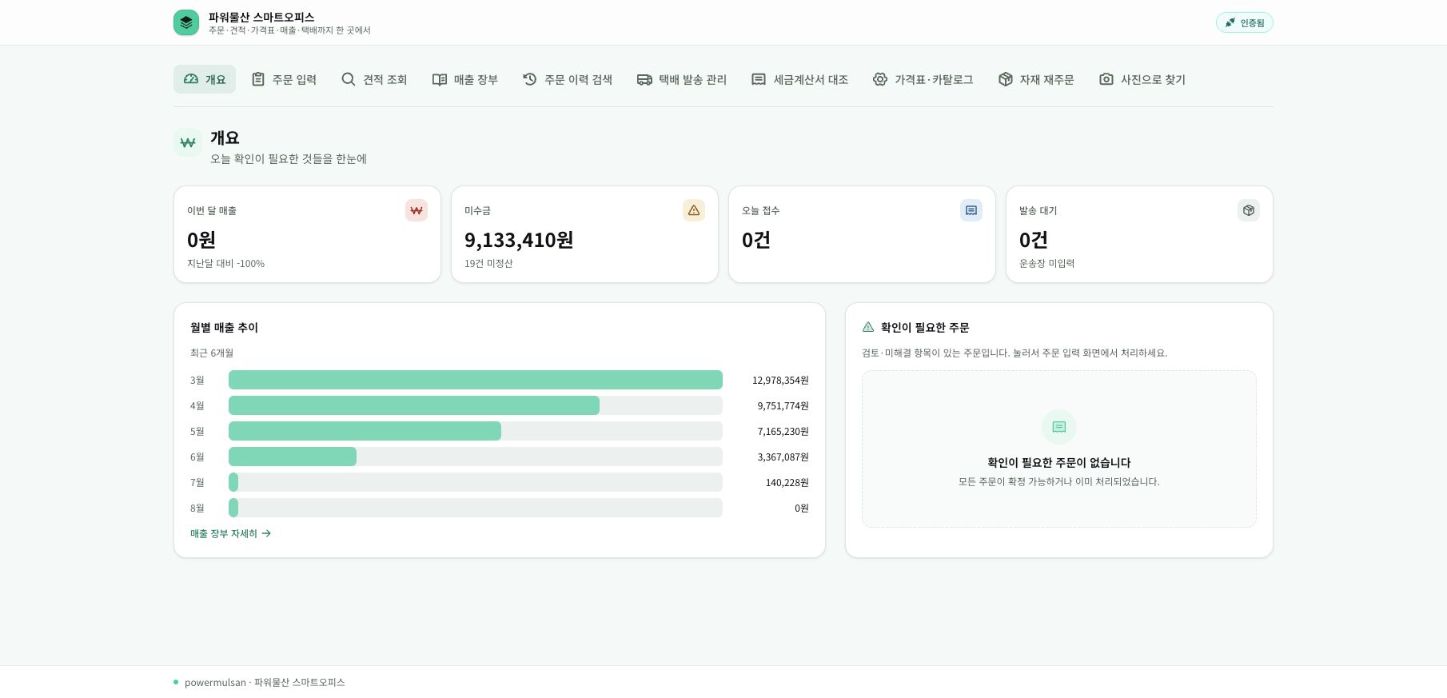Click the box icon on 발송 대기 card
The image size is (1447, 698).
point(1249,210)
